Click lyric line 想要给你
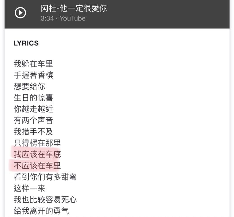Viewport: 234px width, 217px height. click(x=30, y=86)
